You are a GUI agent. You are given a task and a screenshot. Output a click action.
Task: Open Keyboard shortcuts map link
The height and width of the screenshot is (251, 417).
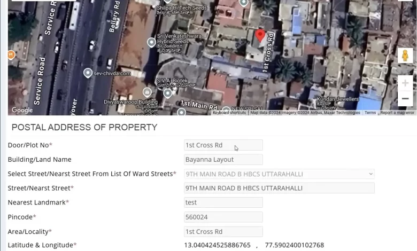(229, 113)
